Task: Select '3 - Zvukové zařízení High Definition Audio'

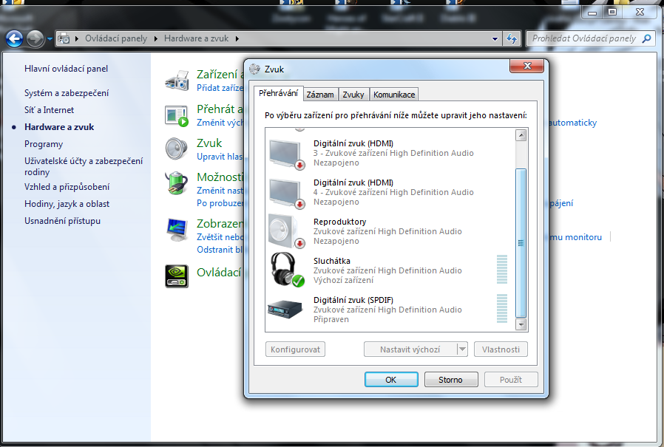Action: (393, 153)
